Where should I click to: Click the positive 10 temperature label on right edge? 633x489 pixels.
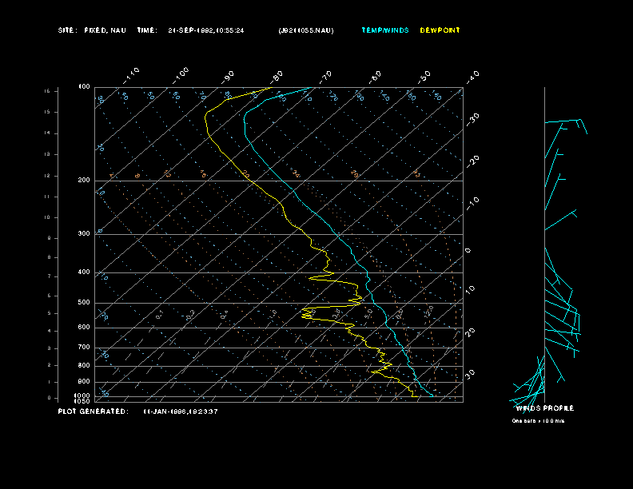click(470, 290)
